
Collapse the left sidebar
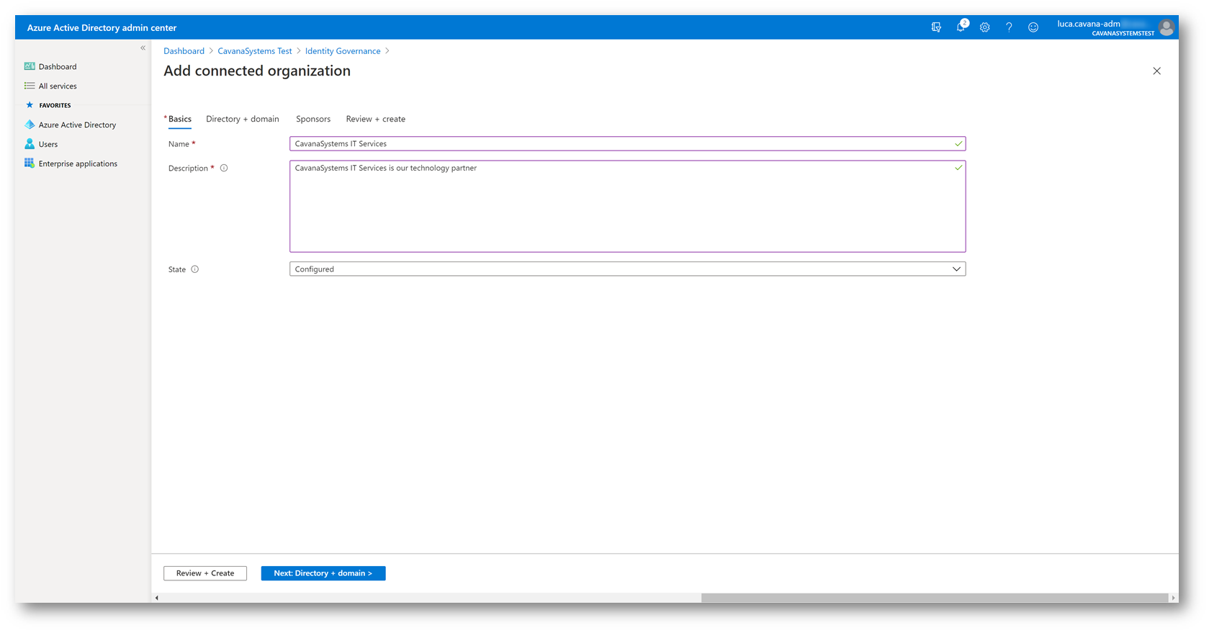[143, 48]
